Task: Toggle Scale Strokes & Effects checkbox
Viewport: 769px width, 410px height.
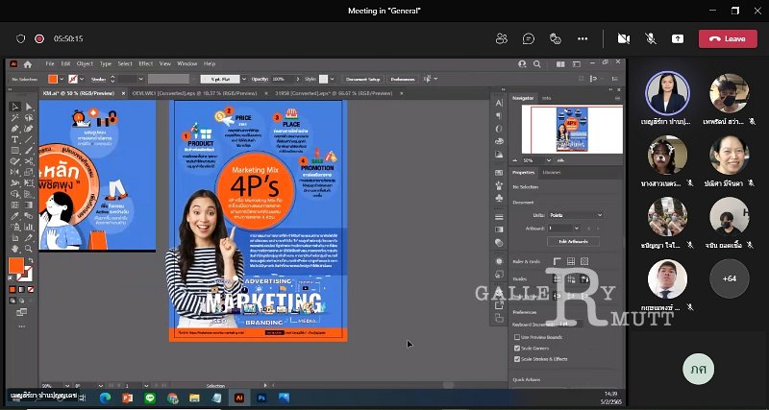Action: [517, 359]
